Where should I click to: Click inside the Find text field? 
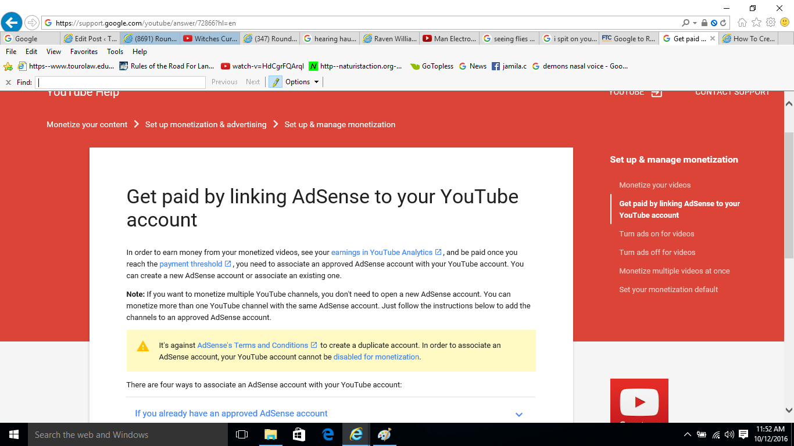tap(120, 82)
